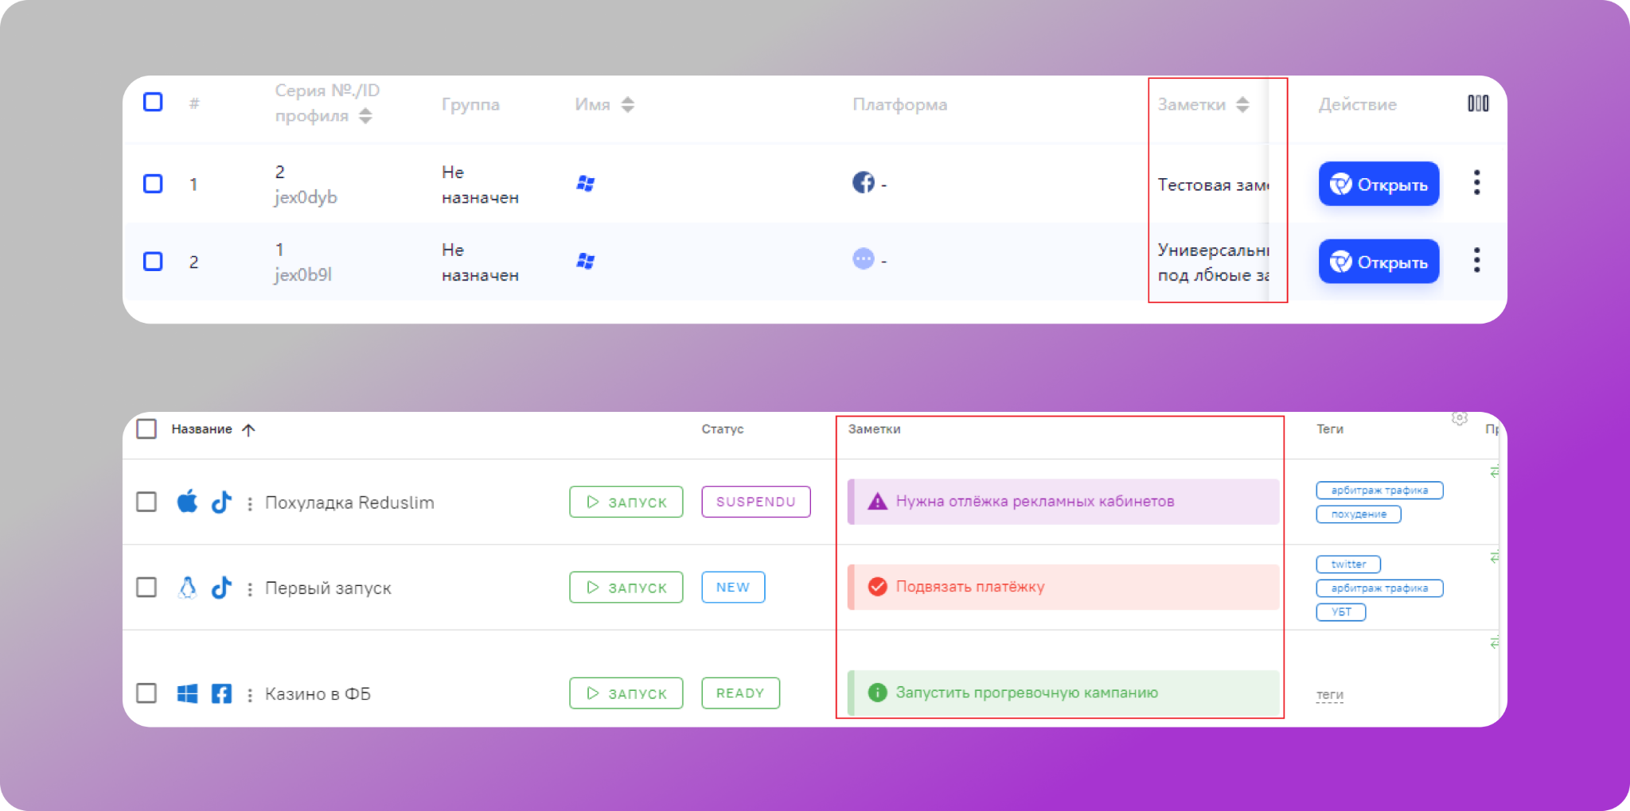
Task: Click the TikTok icon for Первый запуск
Action: (221, 588)
